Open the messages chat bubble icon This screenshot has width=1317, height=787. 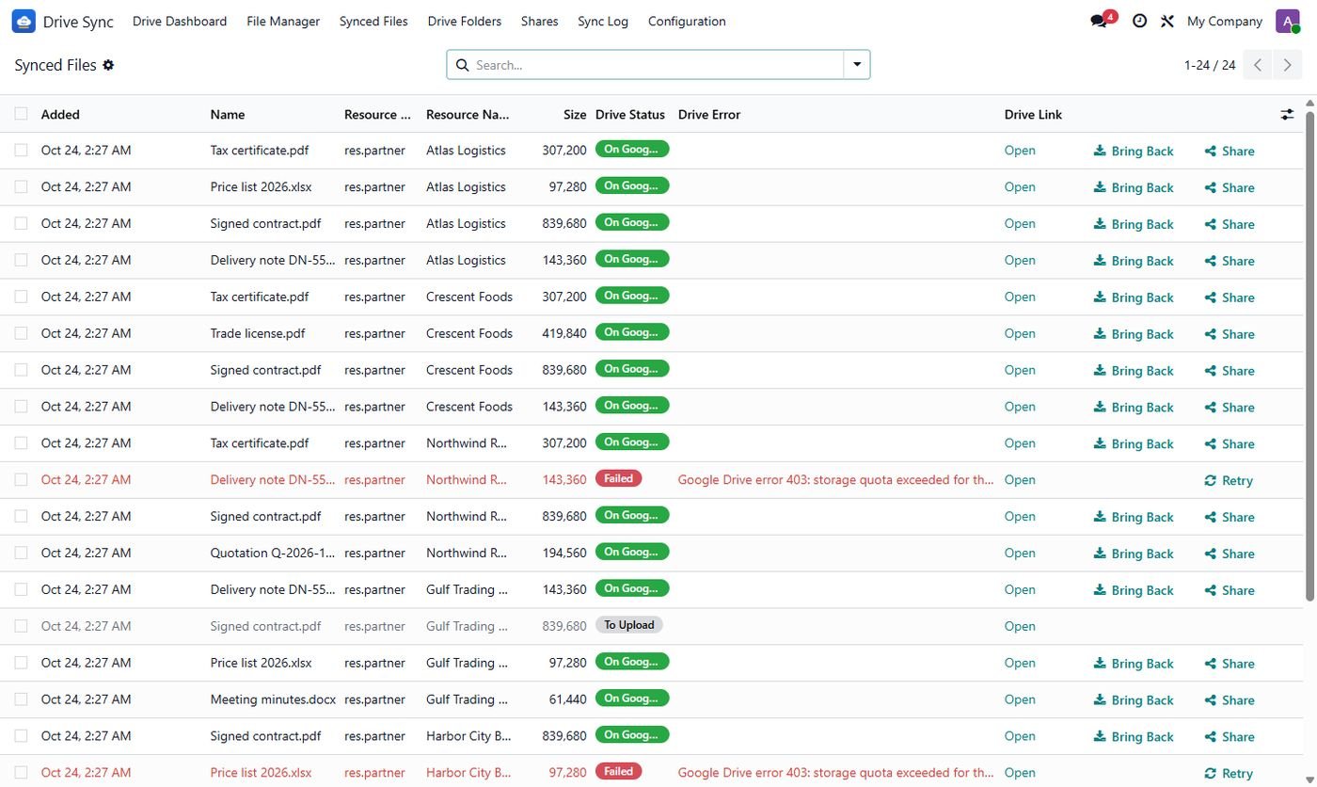coord(1098,21)
